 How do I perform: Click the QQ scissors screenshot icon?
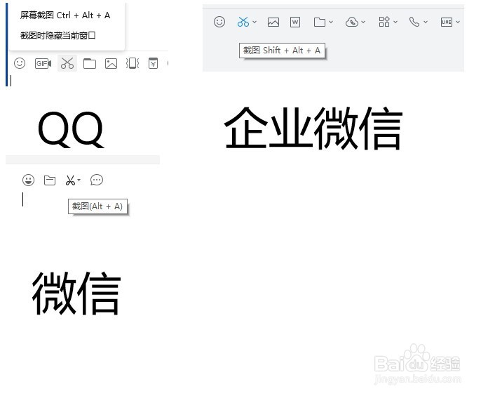[67, 63]
